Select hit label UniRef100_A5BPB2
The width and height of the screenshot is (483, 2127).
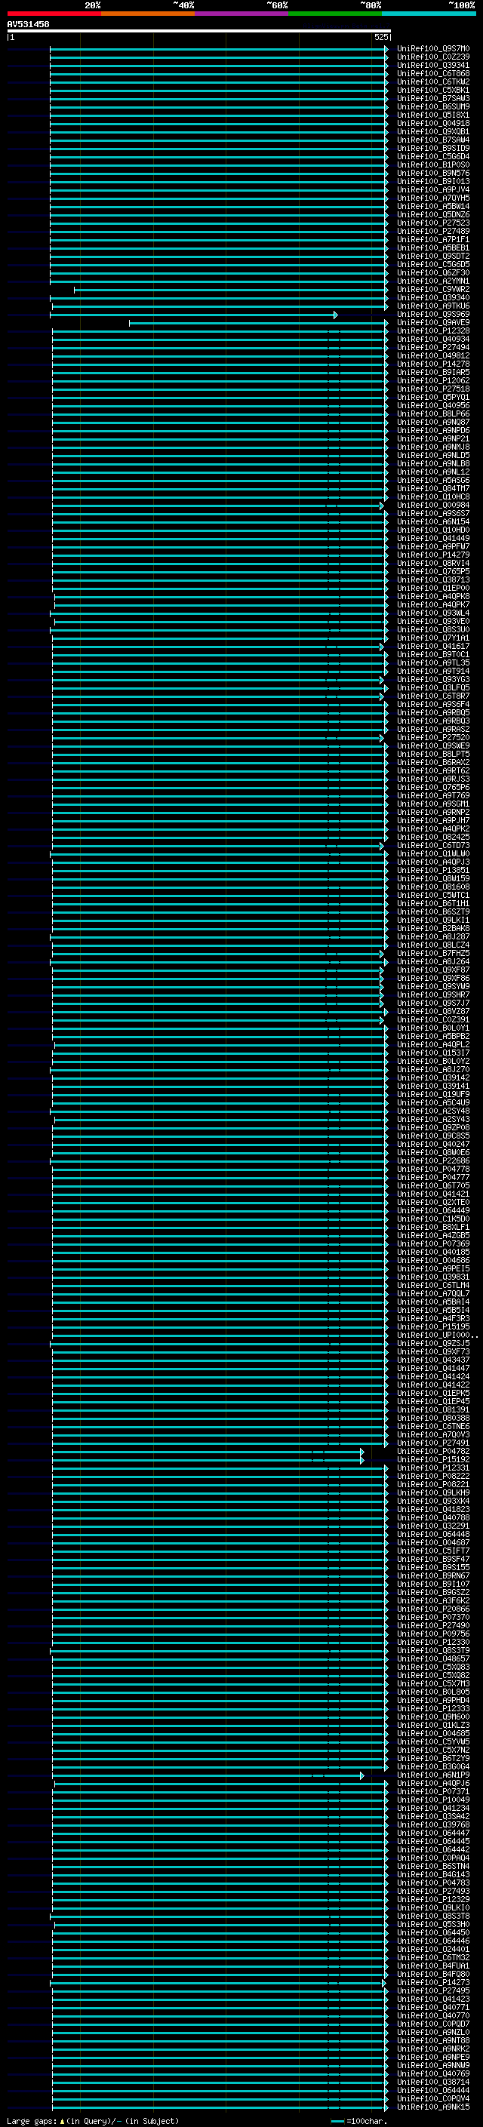433,1037
